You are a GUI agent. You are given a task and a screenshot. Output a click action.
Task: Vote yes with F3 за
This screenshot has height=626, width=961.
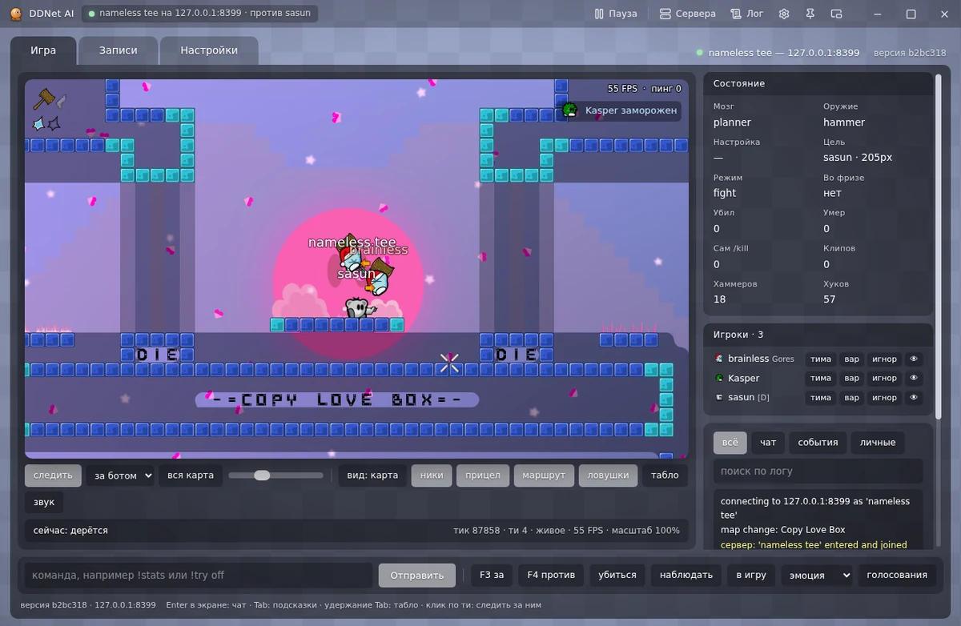pyautogui.click(x=492, y=575)
